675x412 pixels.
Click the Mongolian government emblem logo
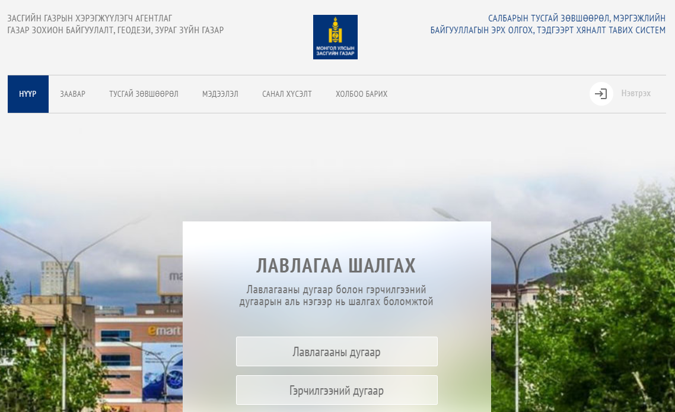coord(335,37)
